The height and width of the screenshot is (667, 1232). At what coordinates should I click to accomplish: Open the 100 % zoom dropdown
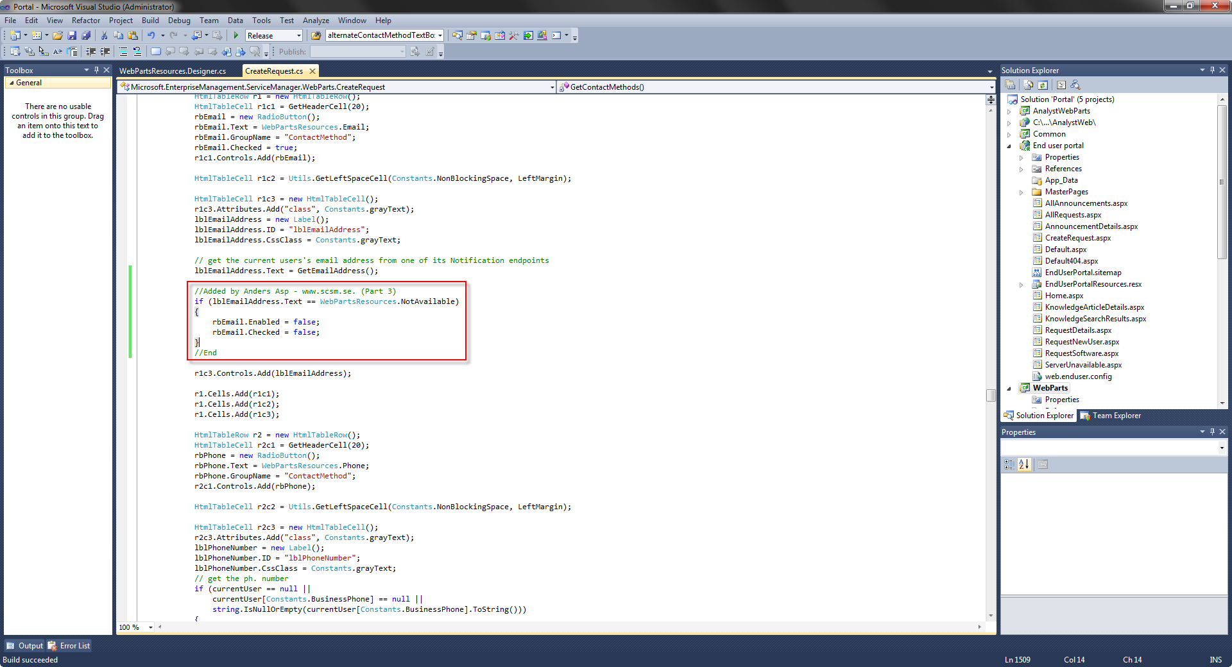pyautogui.click(x=151, y=627)
